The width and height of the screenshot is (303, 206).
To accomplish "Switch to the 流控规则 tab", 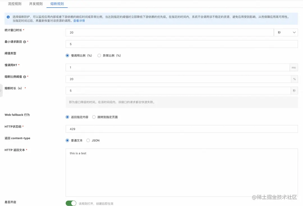I will point(15,4).
